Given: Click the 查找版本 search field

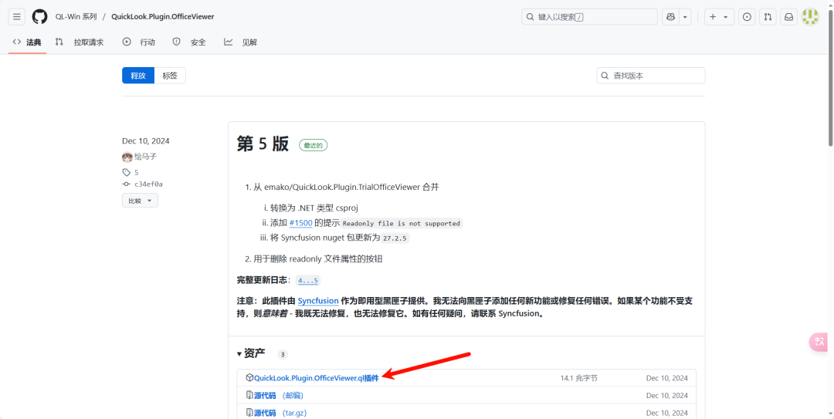Looking at the screenshot, I should (x=651, y=76).
